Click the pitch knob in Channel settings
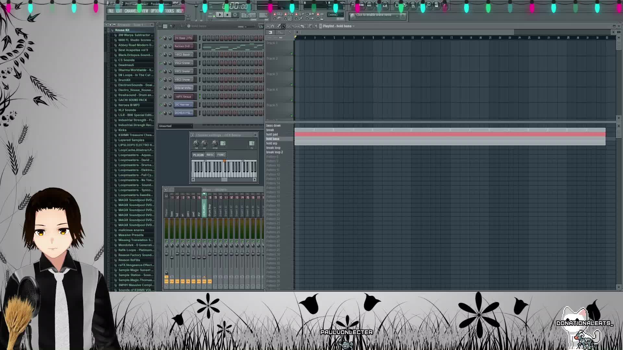Image resolution: width=623 pixels, height=350 pixels. (214, 144)
